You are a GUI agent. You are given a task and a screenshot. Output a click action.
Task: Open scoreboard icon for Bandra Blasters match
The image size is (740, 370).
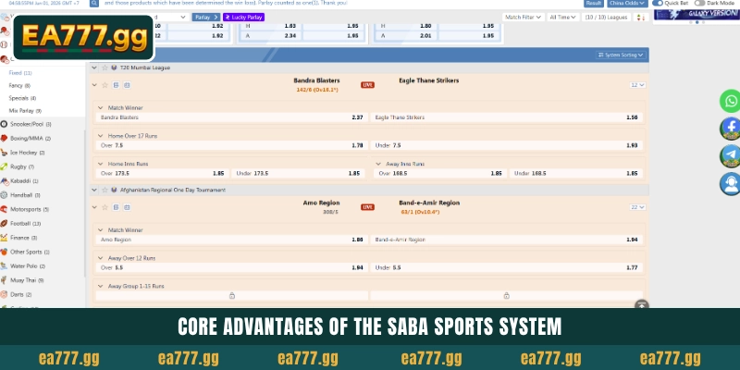point(127,85)
